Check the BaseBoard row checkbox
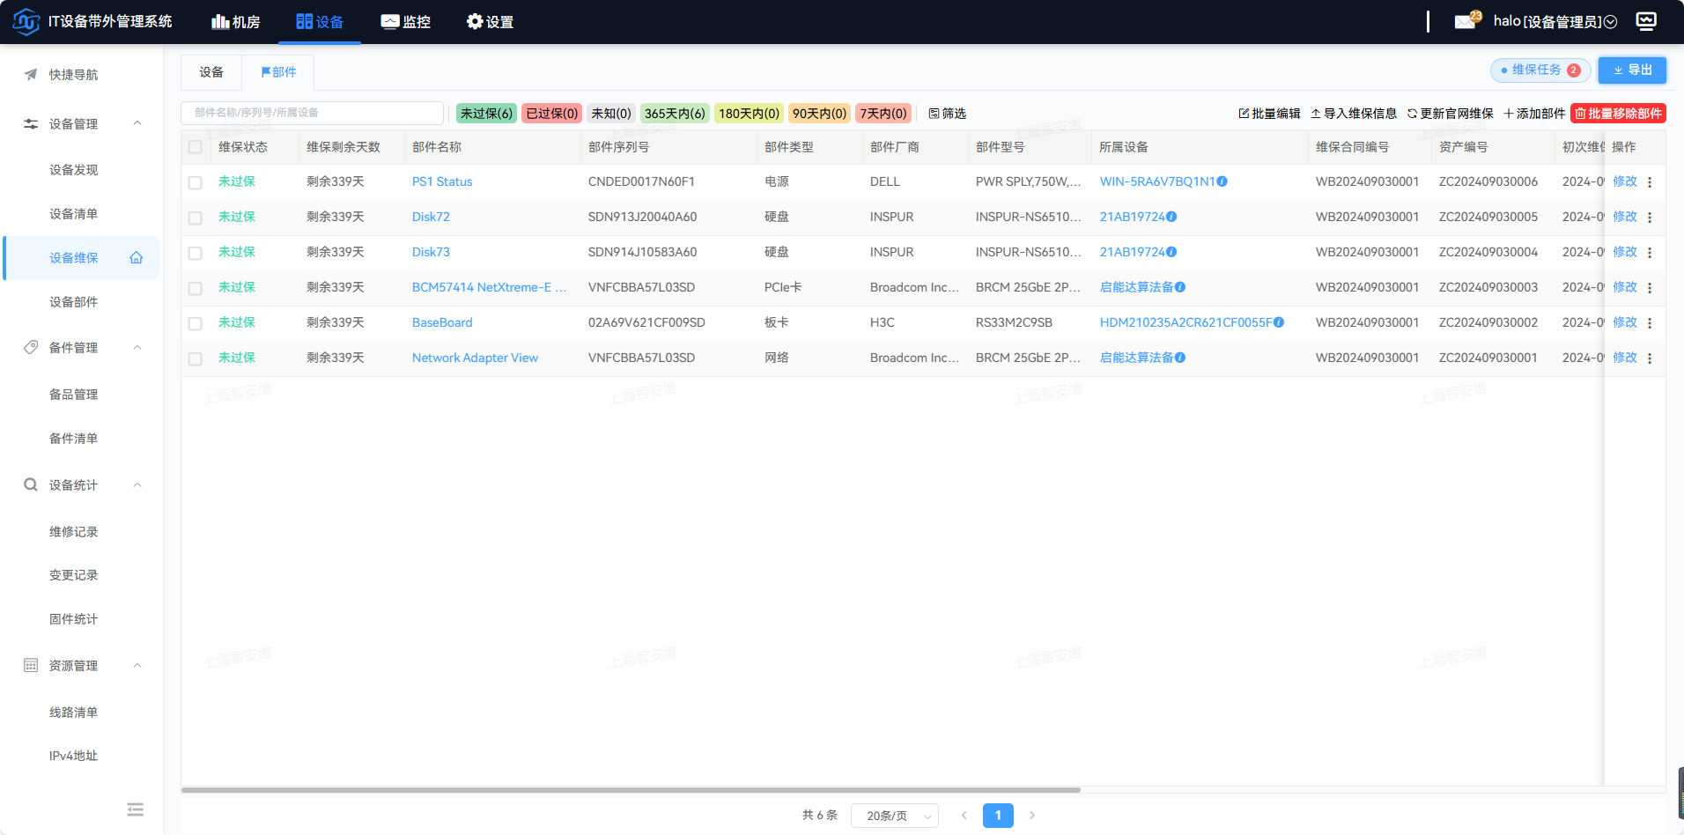The image size is (1684, 835). (x=196, y=323)
